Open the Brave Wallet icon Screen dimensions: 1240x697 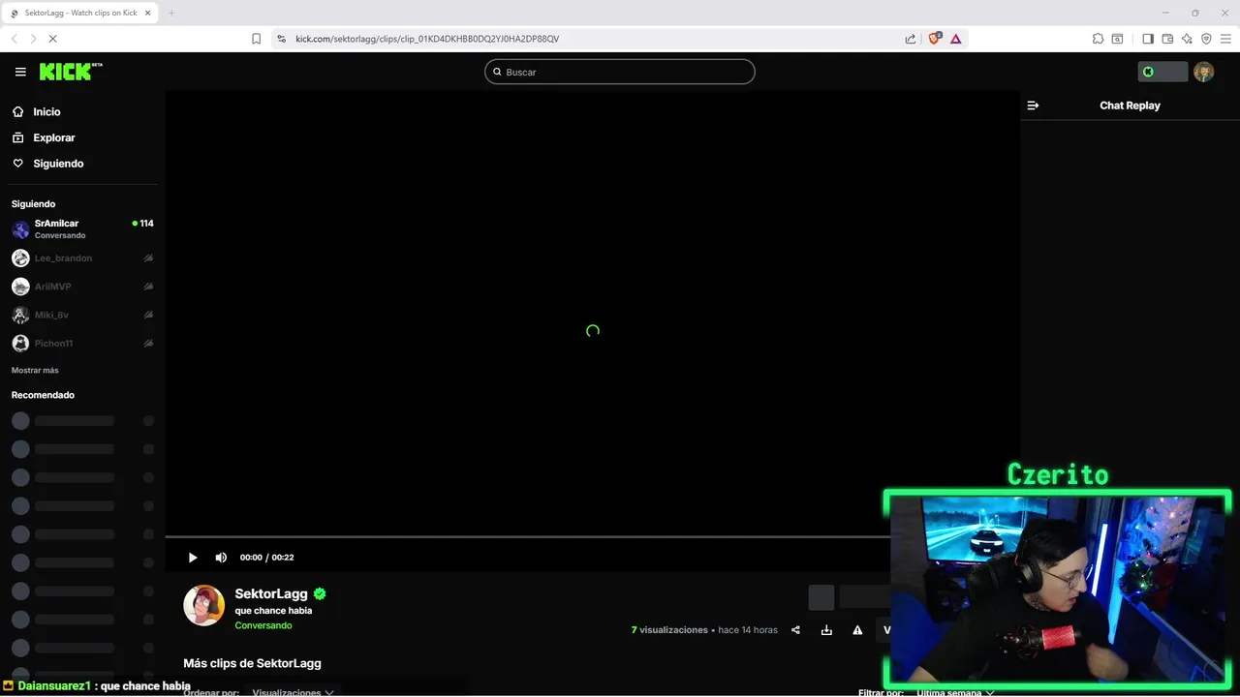1167,39
